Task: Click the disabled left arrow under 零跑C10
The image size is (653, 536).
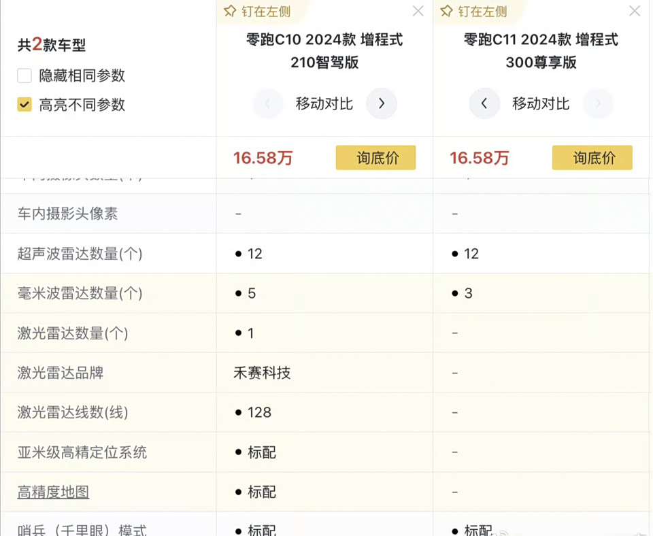Action: pos(268,104)
